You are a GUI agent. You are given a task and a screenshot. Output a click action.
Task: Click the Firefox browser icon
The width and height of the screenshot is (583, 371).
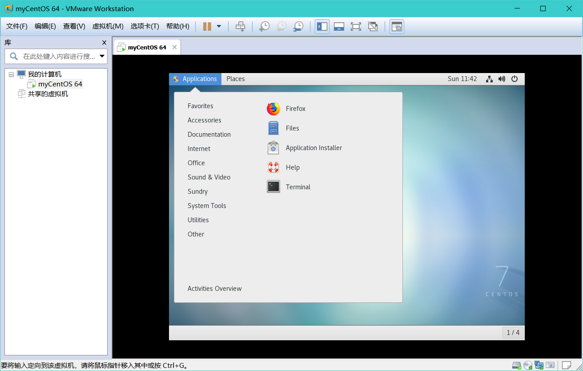pyautogui.click(x=273, y=109)
